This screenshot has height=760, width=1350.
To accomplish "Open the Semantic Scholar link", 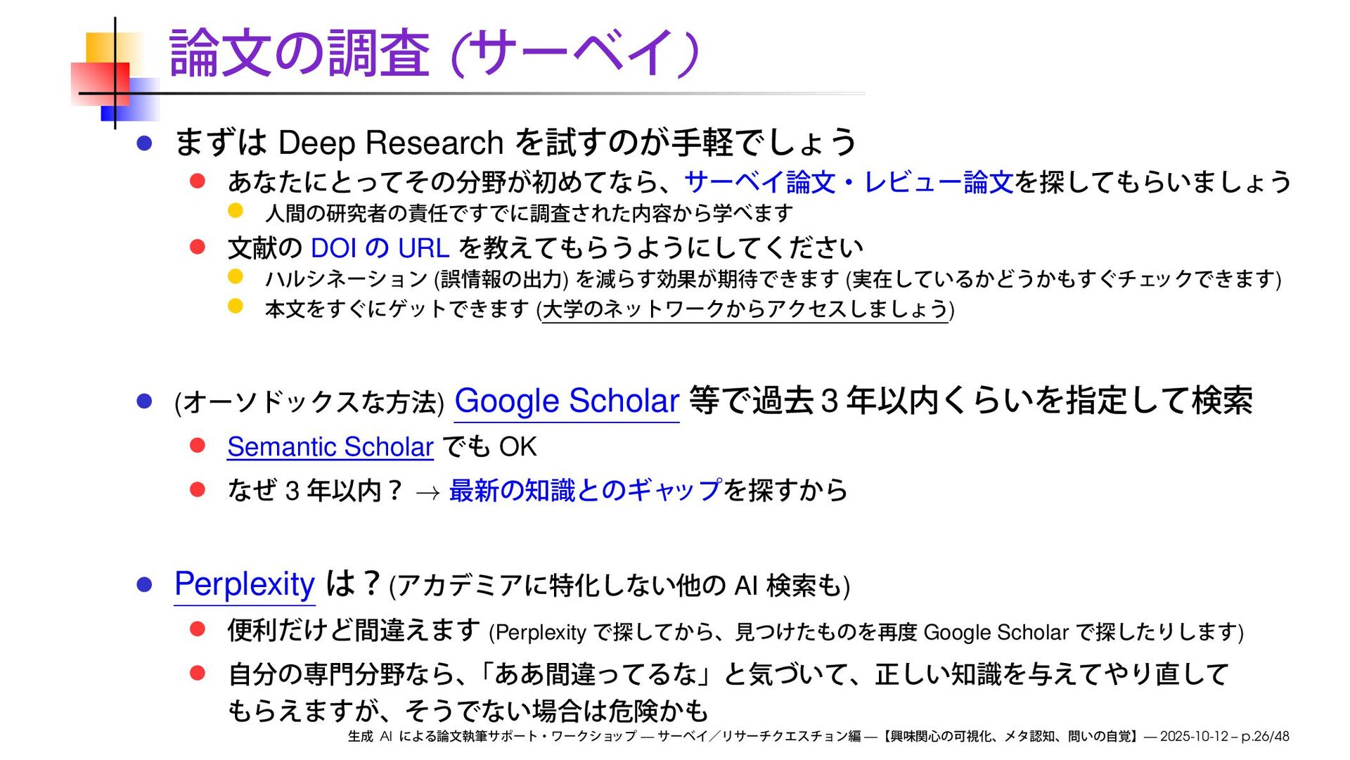I will pyautogui.click(x=330, y=447).
